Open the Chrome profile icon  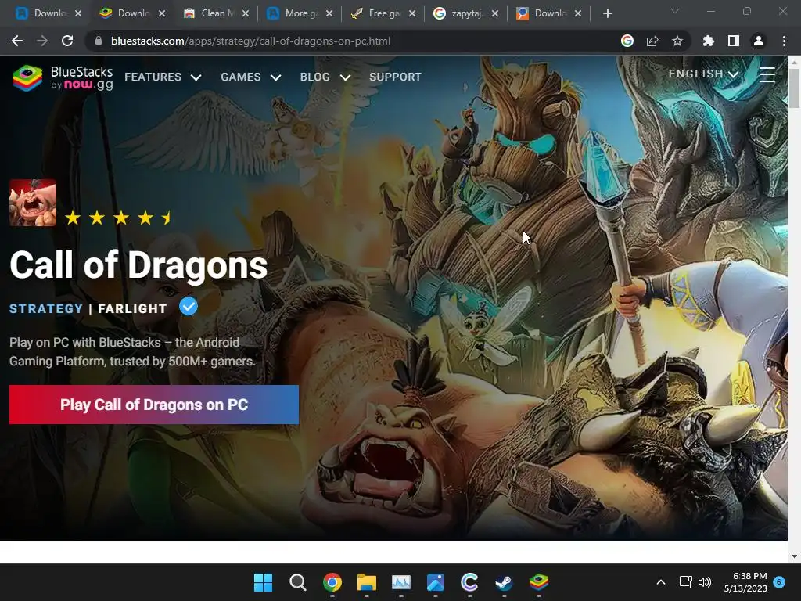click(759, 41)
